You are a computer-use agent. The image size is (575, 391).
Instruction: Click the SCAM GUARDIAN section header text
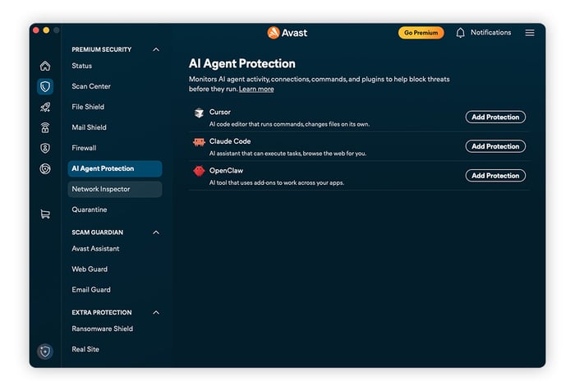click(98, 232)
